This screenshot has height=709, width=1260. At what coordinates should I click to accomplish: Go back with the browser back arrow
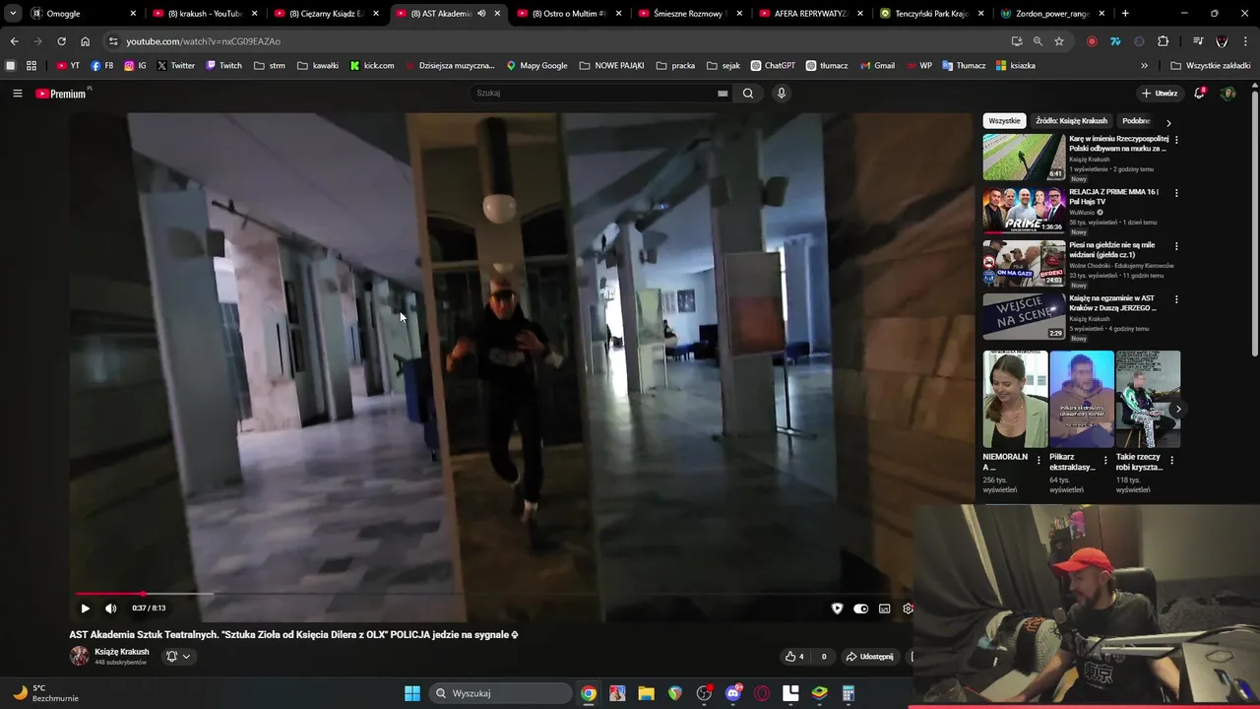pyautogui.click(x=14, y=41)
